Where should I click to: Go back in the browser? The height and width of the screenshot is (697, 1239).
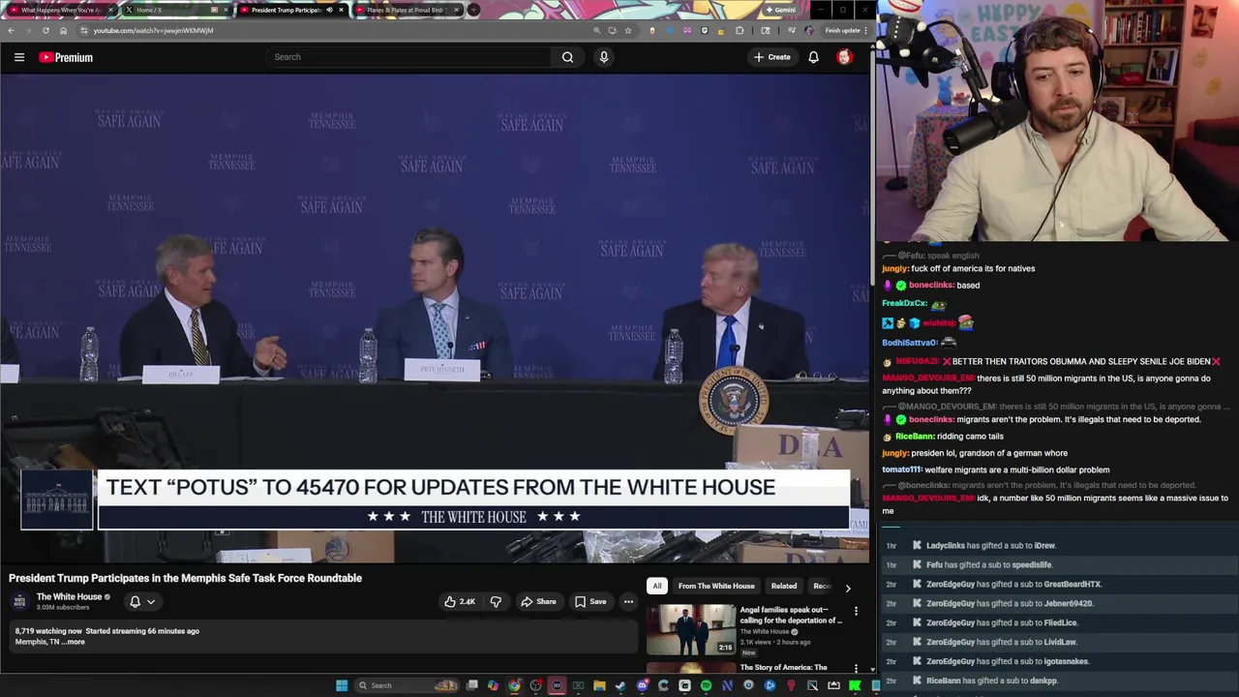click(11, 30)
